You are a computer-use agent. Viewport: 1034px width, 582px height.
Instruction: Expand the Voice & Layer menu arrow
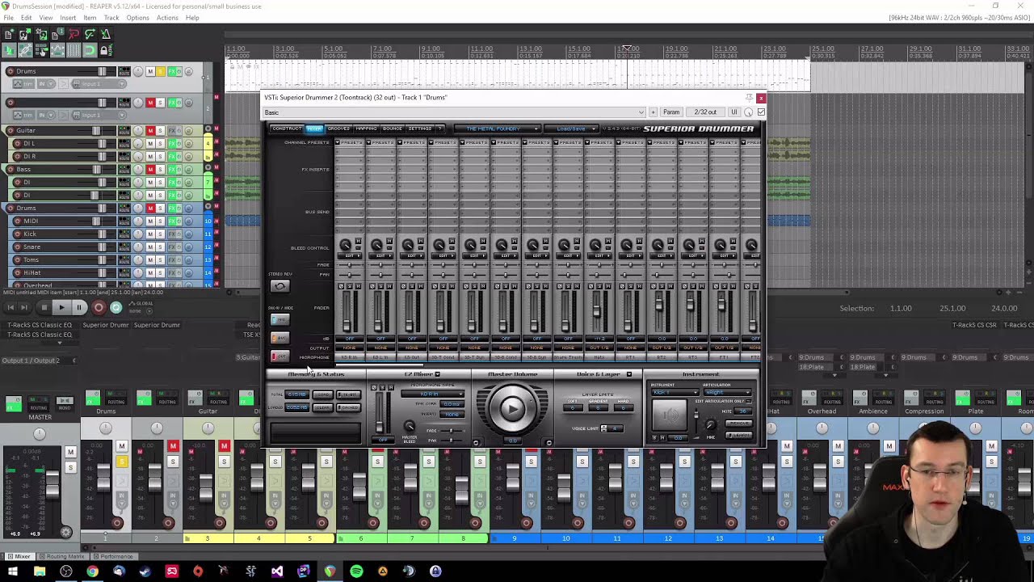[629, 374]
